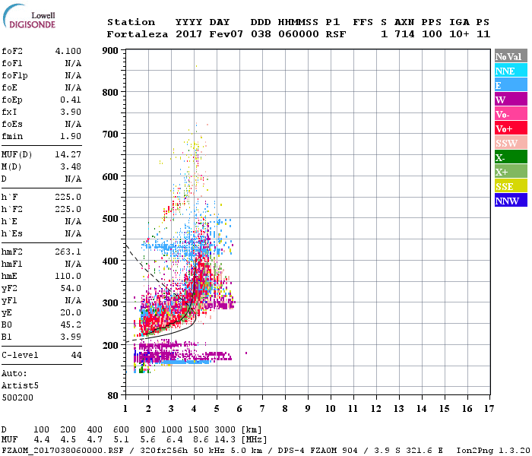Screen dimensions: 532x456
Task: Click the fmin value 1.90
Action: tap(71, 136)
